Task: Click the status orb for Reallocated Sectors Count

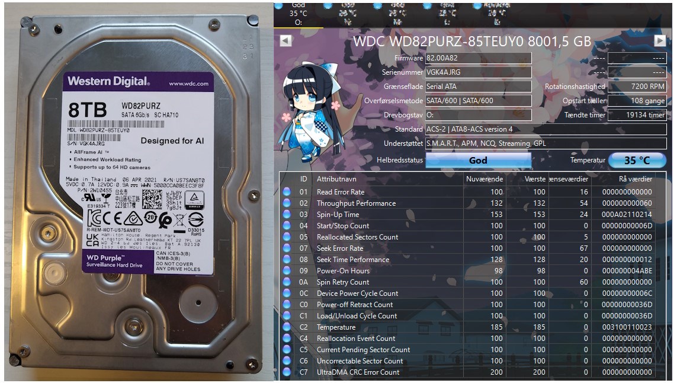Action: [287, 237]
